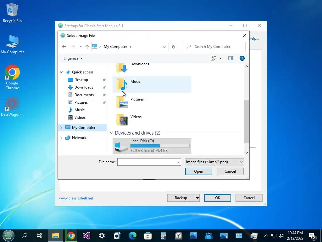The image size is (322, 242).
Task: Cancel the Classic Start Menu settings
Action: pos(249,198)
